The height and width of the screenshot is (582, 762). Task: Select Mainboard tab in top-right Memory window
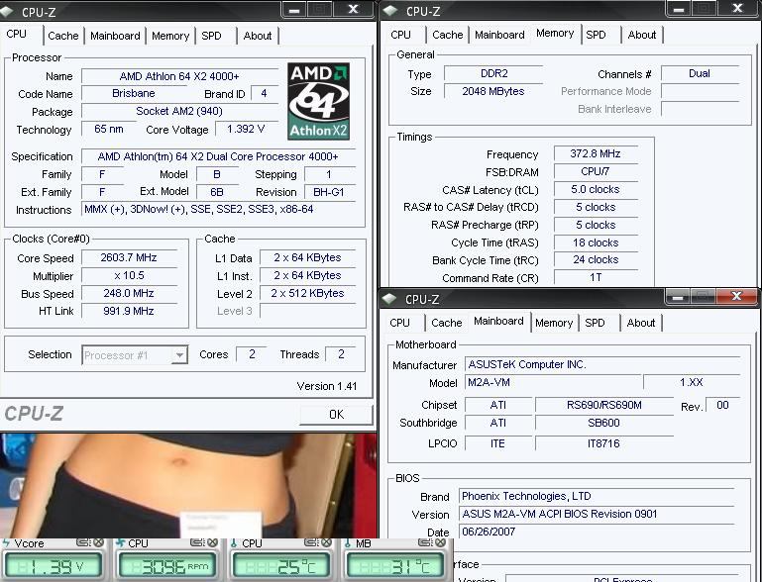tap(499, 35)
